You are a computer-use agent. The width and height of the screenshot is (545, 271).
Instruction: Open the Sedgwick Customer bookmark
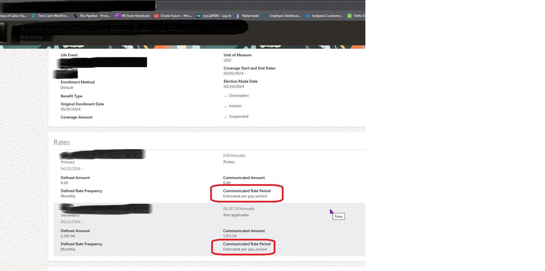(324, 16)
